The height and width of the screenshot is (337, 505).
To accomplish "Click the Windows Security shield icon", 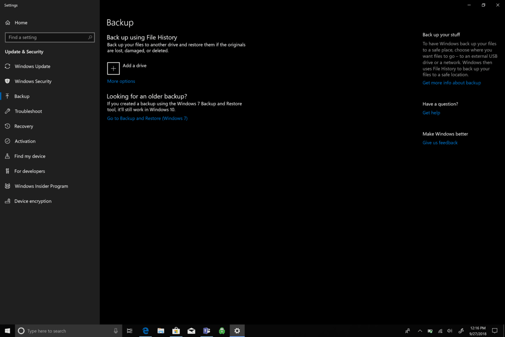I will coord(7,81).
